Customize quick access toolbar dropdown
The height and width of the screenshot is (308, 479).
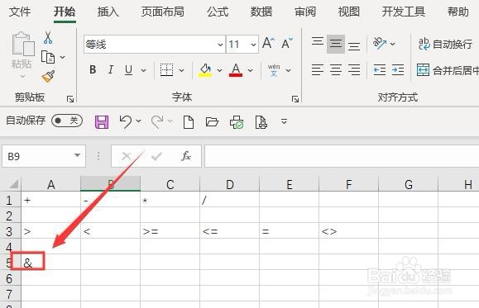pyautogui.click(x=284, y=121)
